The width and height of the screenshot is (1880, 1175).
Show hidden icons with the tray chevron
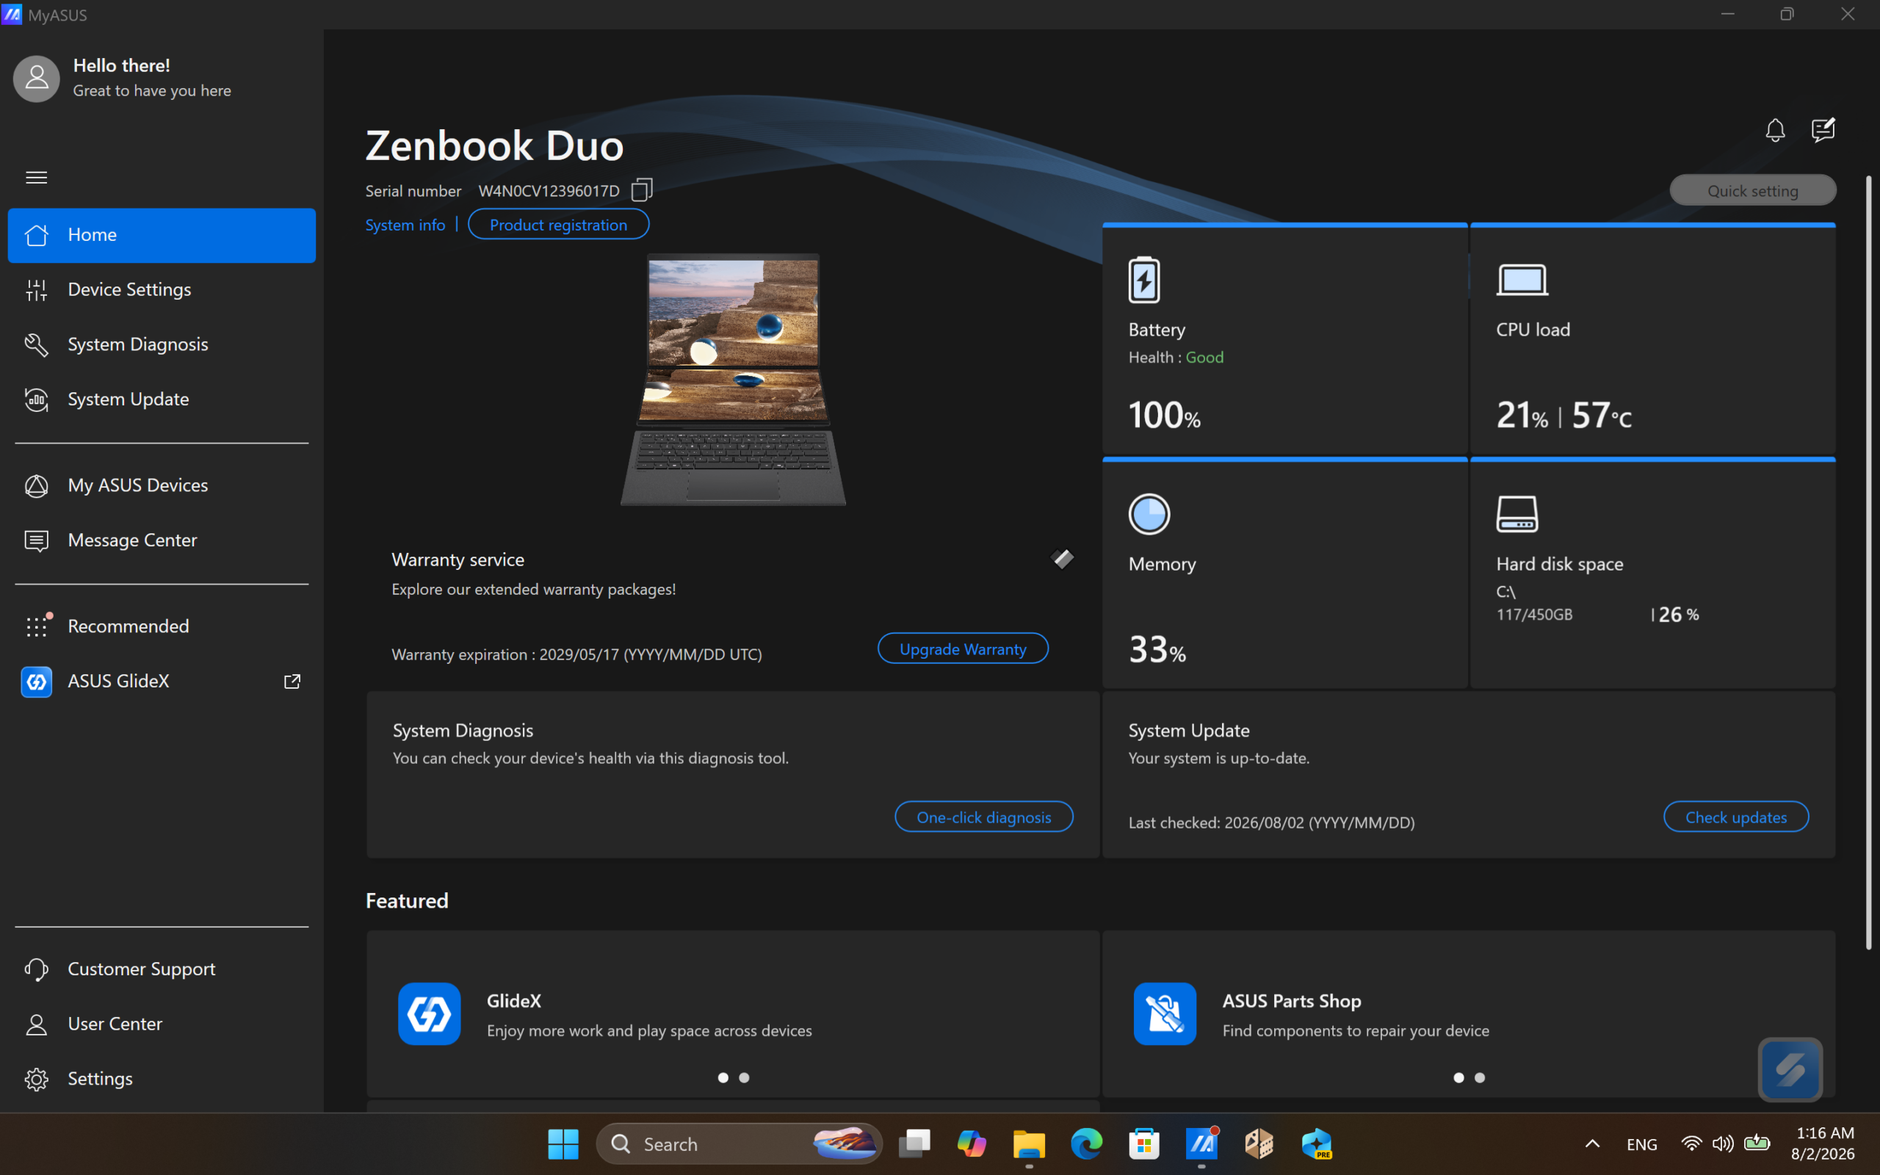(1593, 1144)
